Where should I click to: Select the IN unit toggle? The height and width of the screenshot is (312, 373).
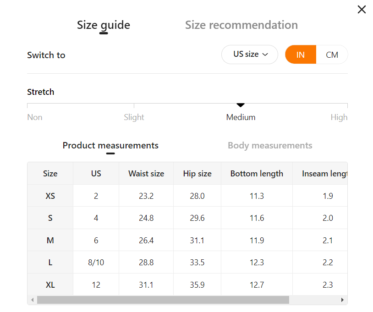tap(301, 55)
